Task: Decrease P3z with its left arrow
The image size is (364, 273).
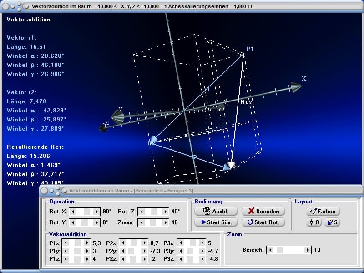Action: tap(180, 258)
